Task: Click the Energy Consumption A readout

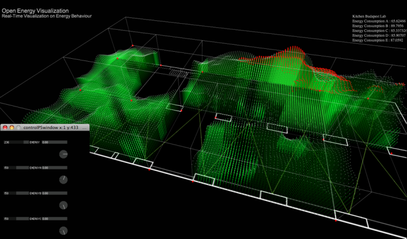Action: point(378,22)
